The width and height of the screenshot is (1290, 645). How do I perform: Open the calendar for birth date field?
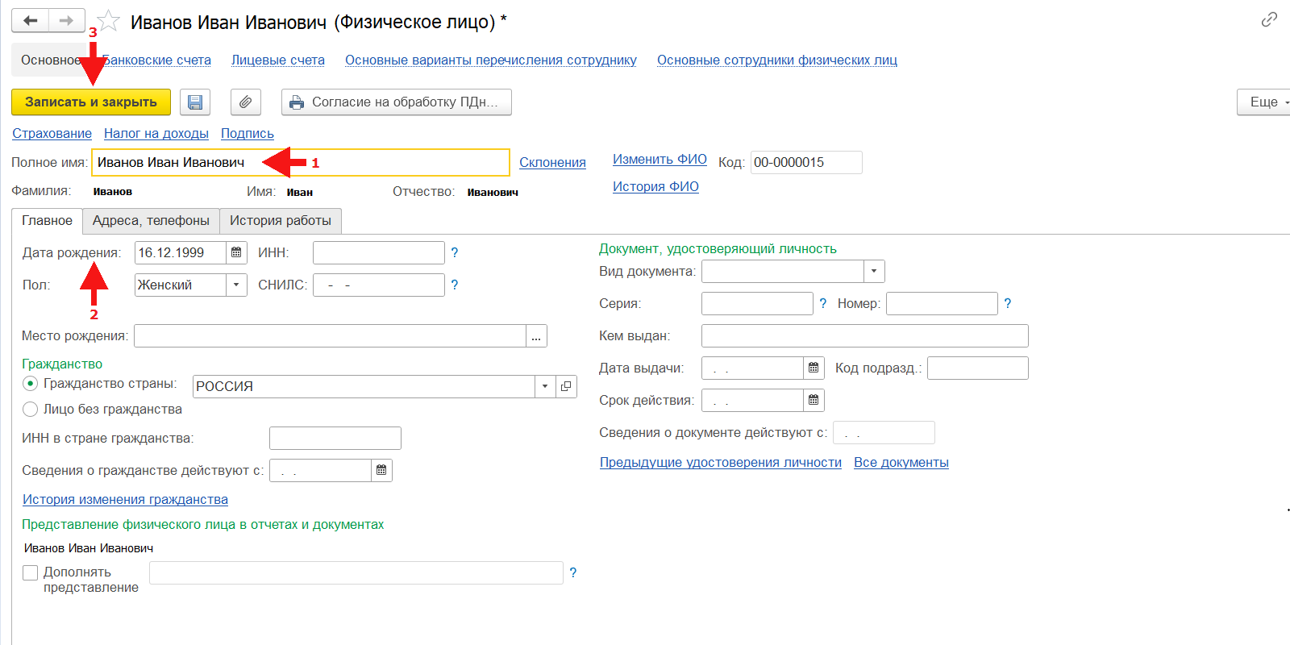point(236,252)
